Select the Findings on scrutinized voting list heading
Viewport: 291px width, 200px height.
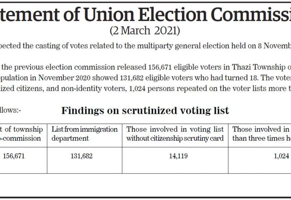[145, 111]
